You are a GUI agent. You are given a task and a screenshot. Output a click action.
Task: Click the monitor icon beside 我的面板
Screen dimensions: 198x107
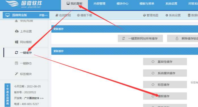point(68,3)
